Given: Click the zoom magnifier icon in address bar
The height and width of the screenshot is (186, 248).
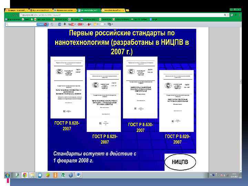Looking at the screenshot, I should click(225, 15).
